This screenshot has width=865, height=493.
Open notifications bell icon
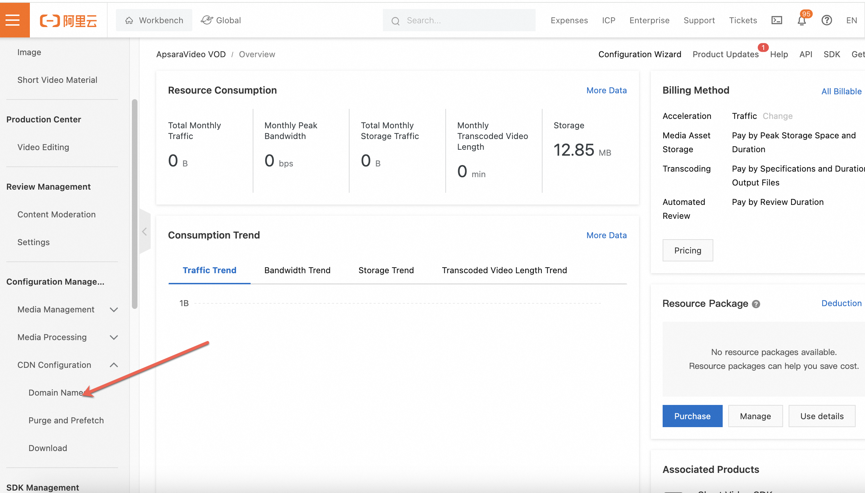tap(801, 21)
